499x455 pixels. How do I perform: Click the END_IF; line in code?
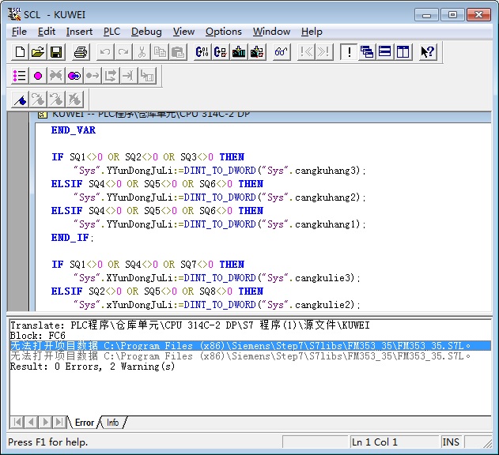73,238
